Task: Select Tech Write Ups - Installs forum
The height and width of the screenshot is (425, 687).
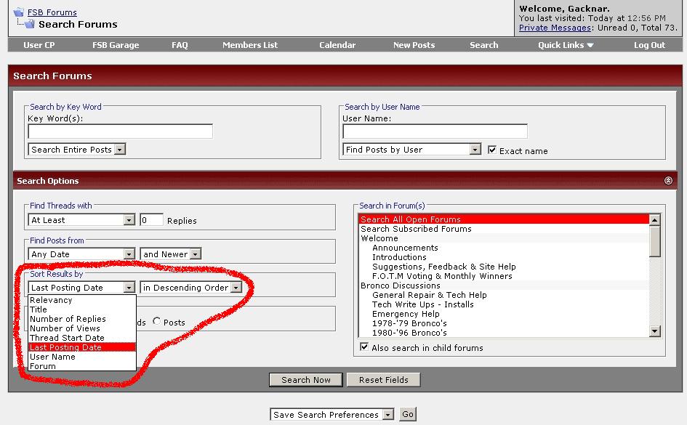Action: pyautogui.click(x=504, y=304)
